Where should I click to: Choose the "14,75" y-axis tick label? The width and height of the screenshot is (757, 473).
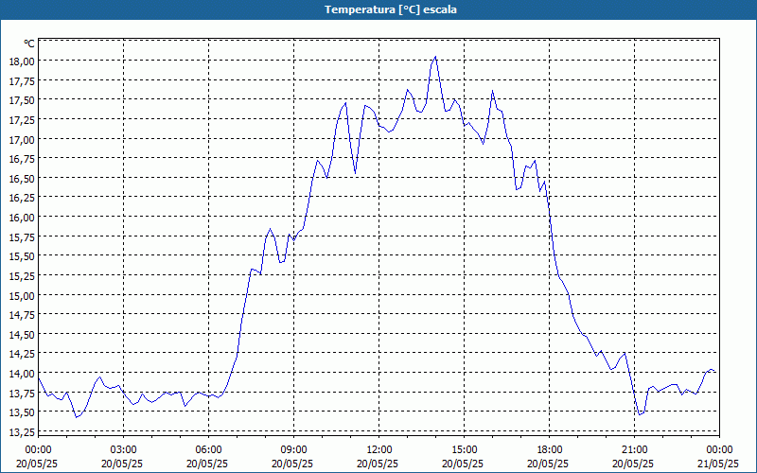pyautogui.click(x=22, y=315)
